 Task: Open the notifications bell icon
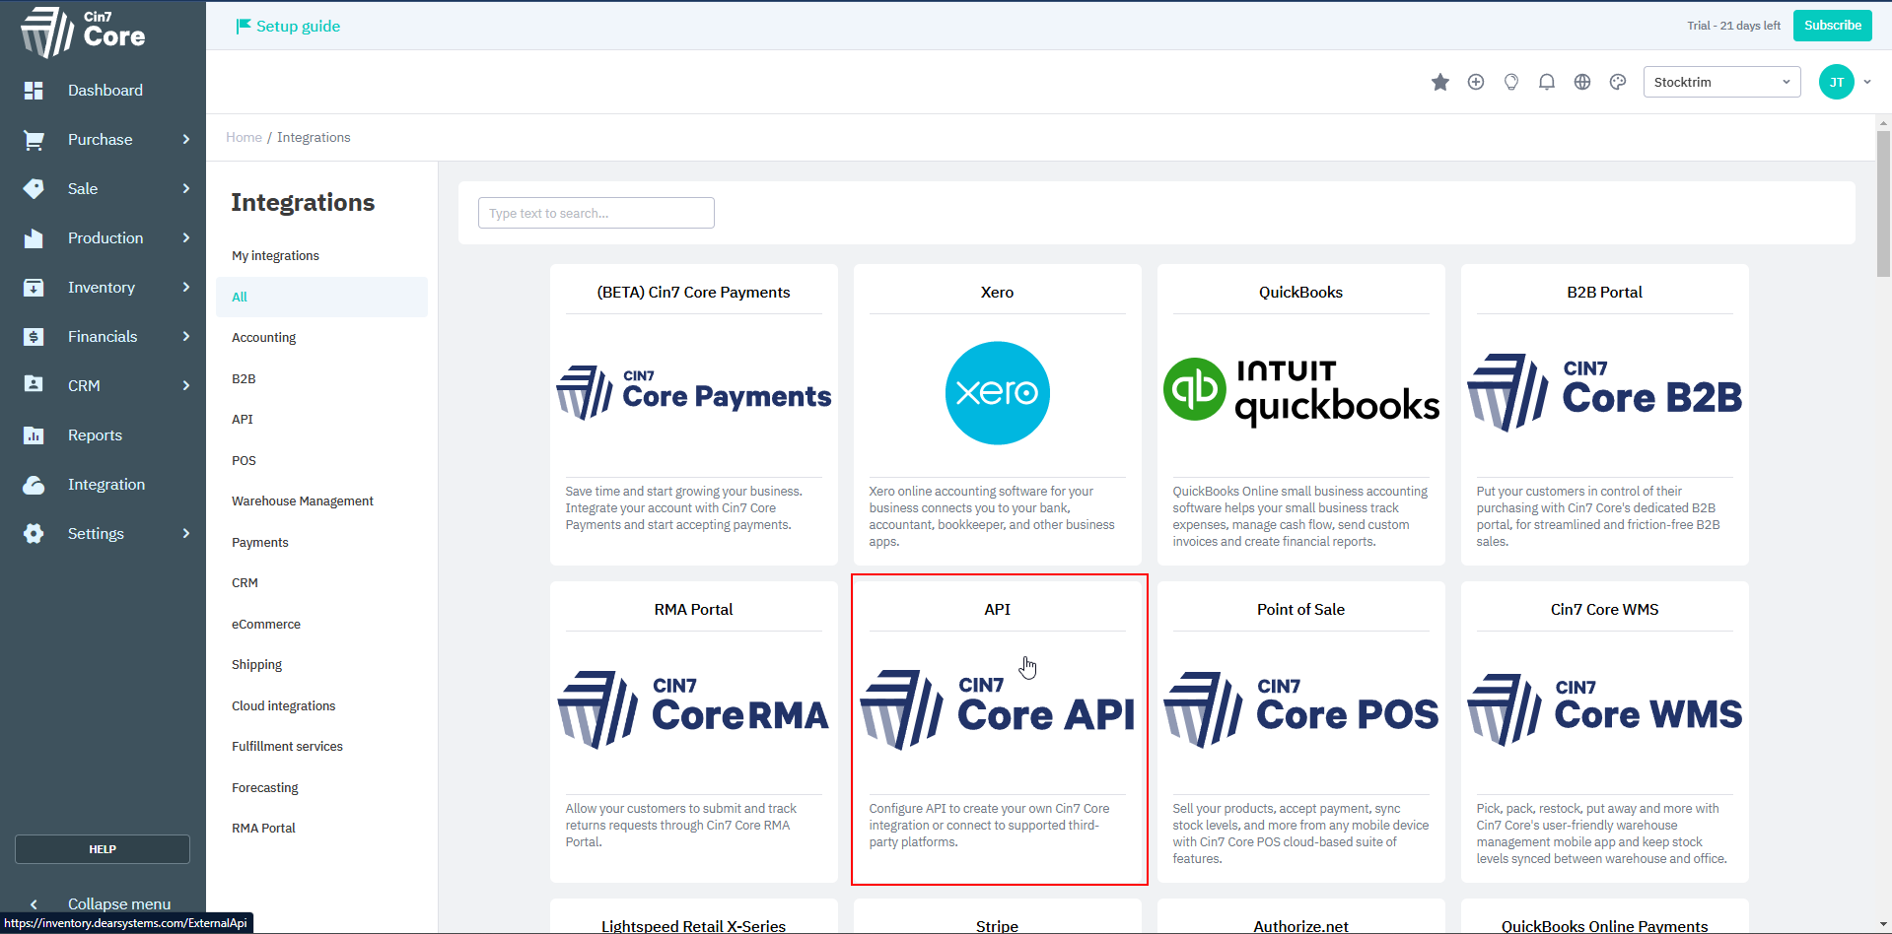coord(1546,82)
